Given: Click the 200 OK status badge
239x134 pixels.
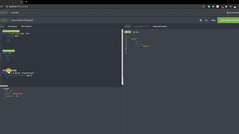Looking at the screenshot, I should [x=128, y=32].
